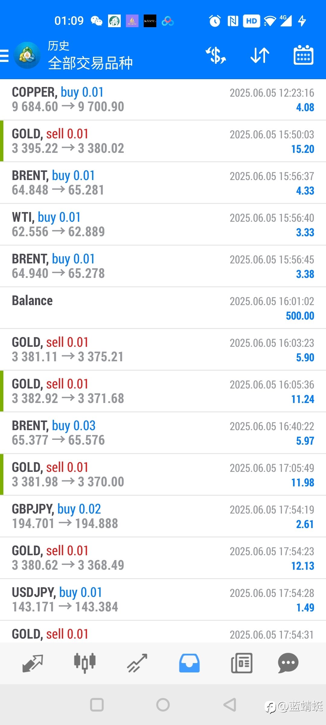Open the hamburger side menu
This screenshot has height=725, width=326.
click(x=4, y=56)
